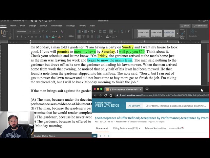This screenshot has width=210, height=158.
Task: Increase font size with the larger A icon
Action: point(43,32)
